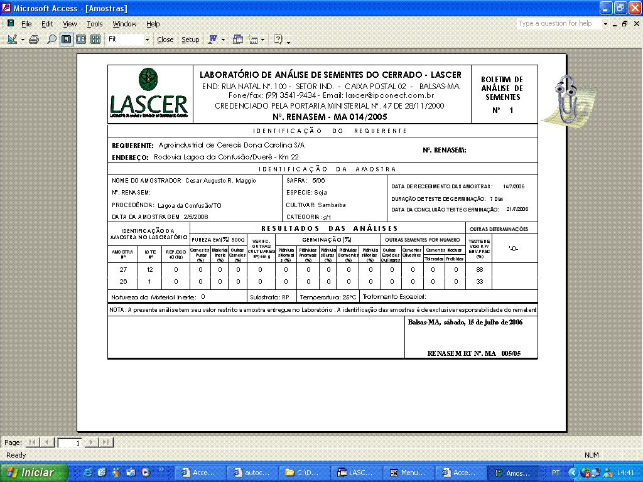Jump to the last page
643x482 pixels.
(x=106, y=442)
